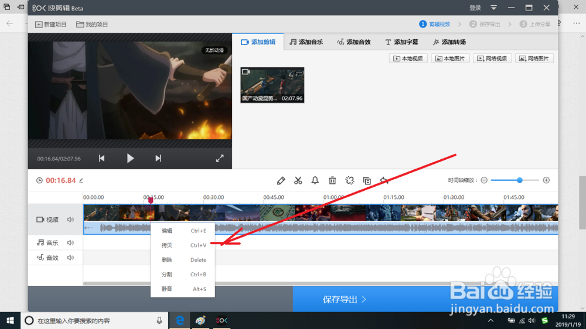Zoom in timeline with plus icon
The width and height of the screenshot is (586, 329).
tap(546, 180)
